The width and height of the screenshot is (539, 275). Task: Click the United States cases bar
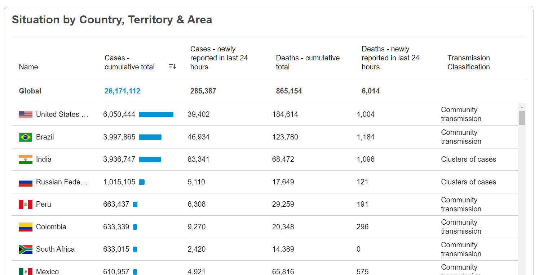point(156,114)
